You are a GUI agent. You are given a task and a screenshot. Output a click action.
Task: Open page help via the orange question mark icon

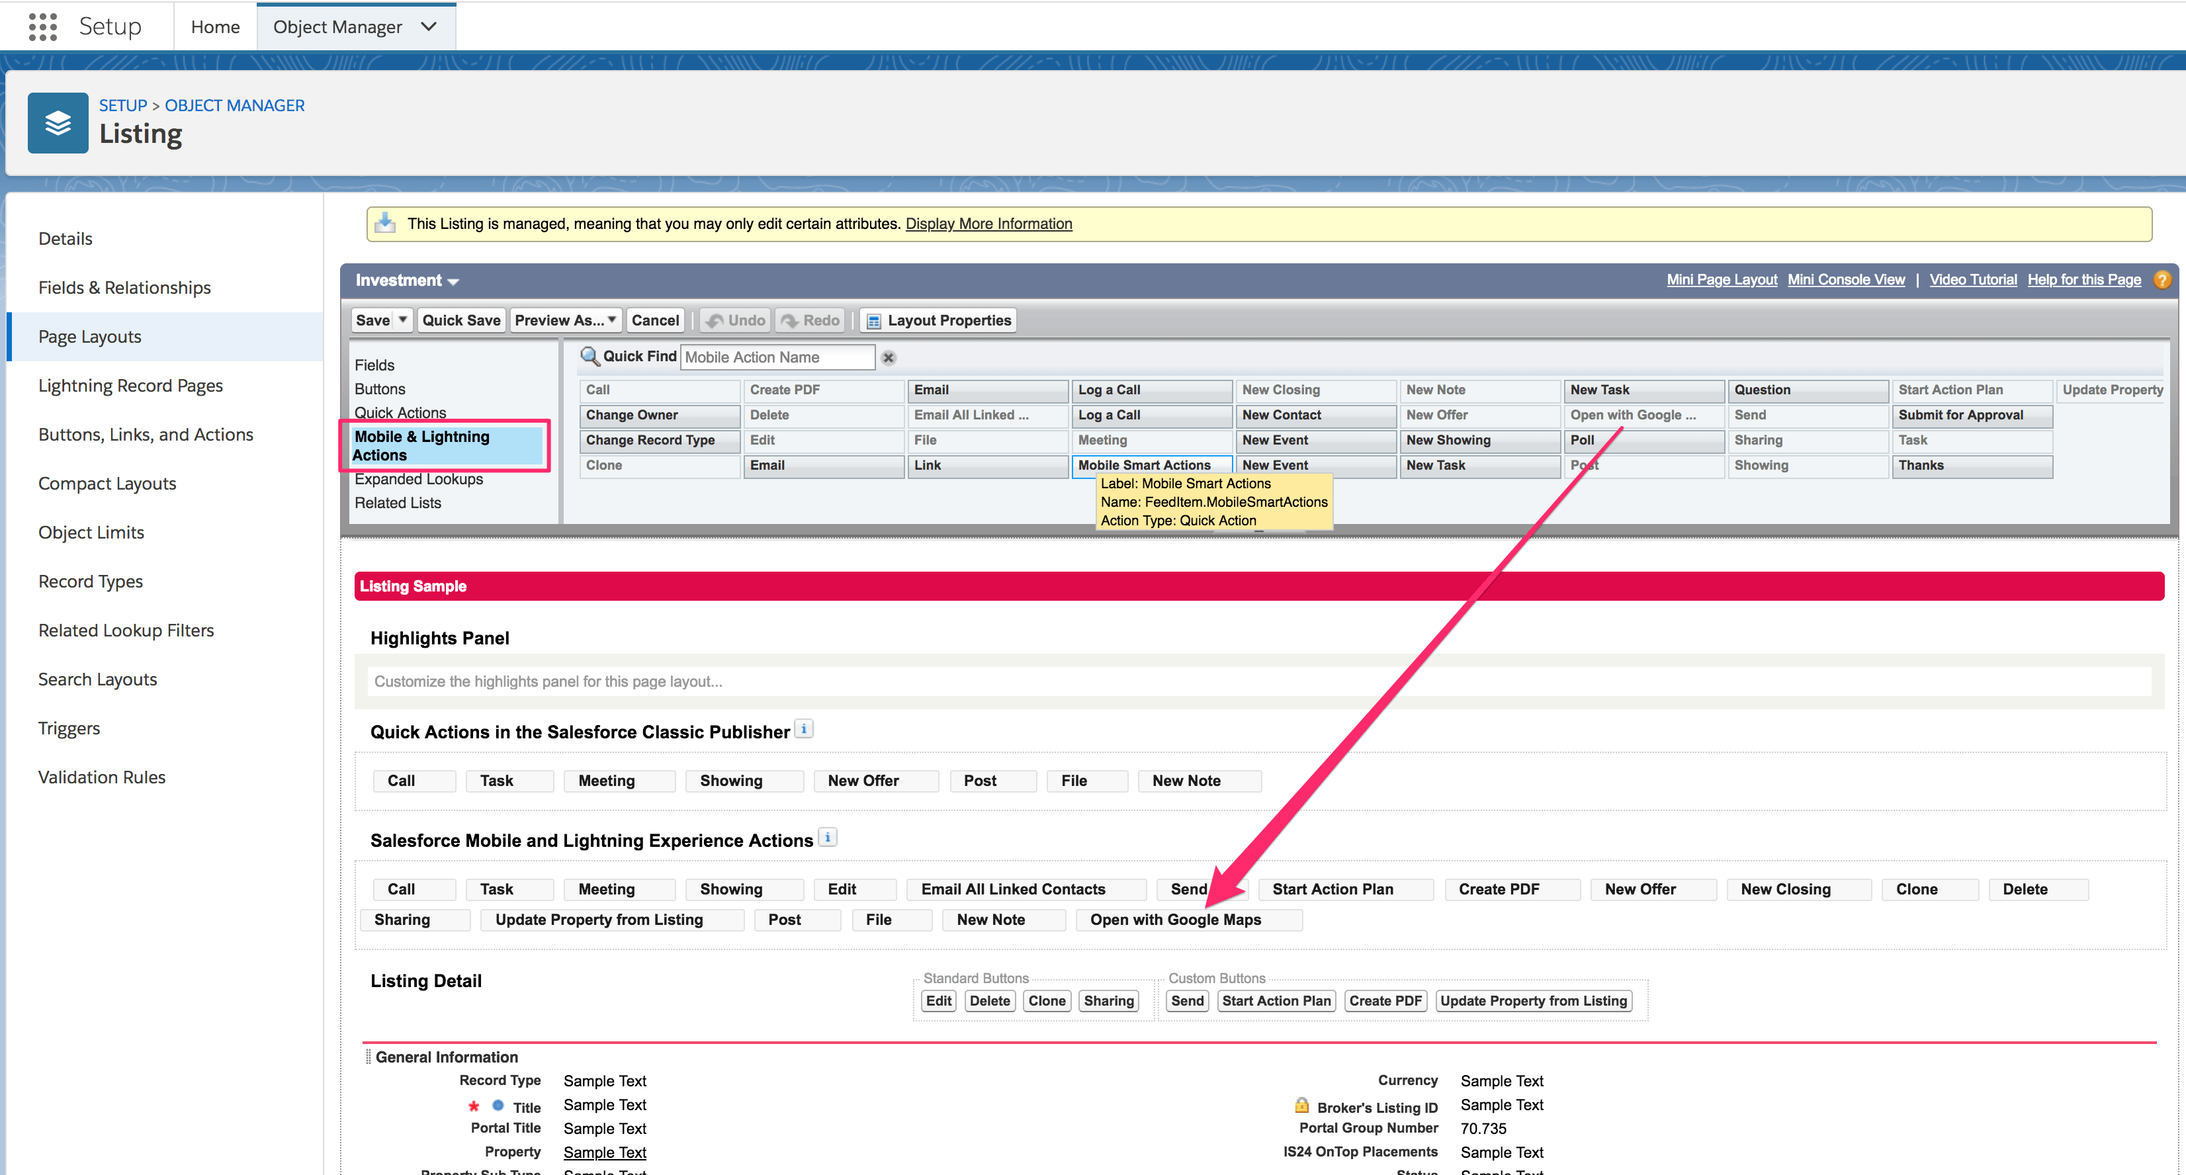click(x=2162, y=279)
